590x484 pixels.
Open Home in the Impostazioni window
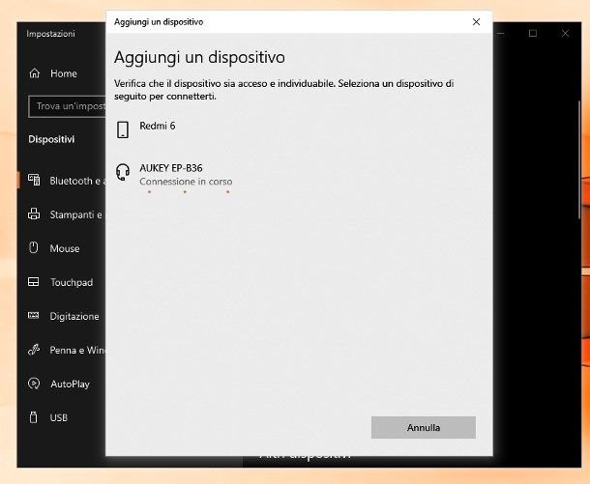(63, 73)
